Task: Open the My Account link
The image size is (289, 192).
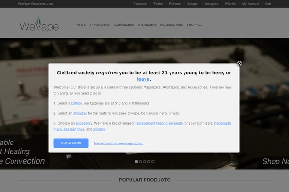Action: click(250, 4)
